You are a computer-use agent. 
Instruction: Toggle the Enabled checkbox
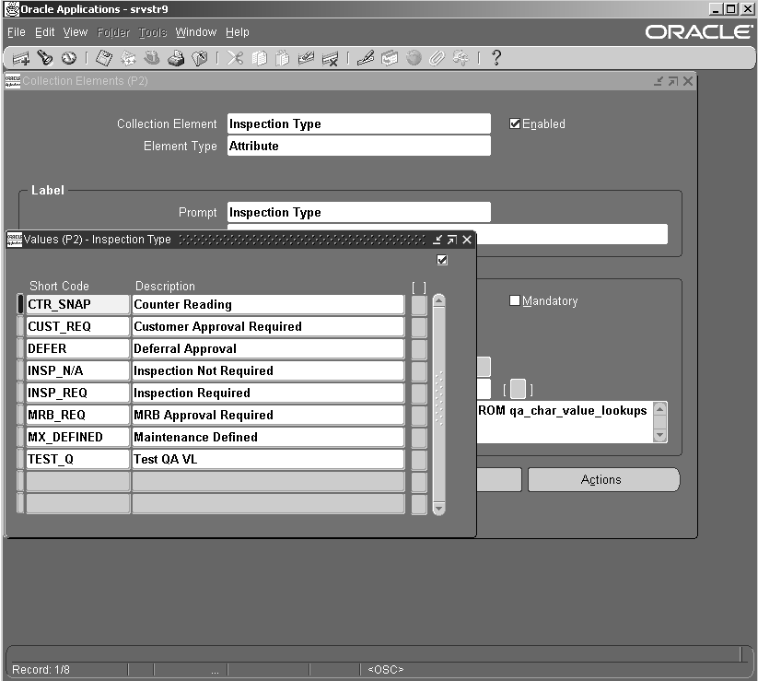click(x=515, y=123)
